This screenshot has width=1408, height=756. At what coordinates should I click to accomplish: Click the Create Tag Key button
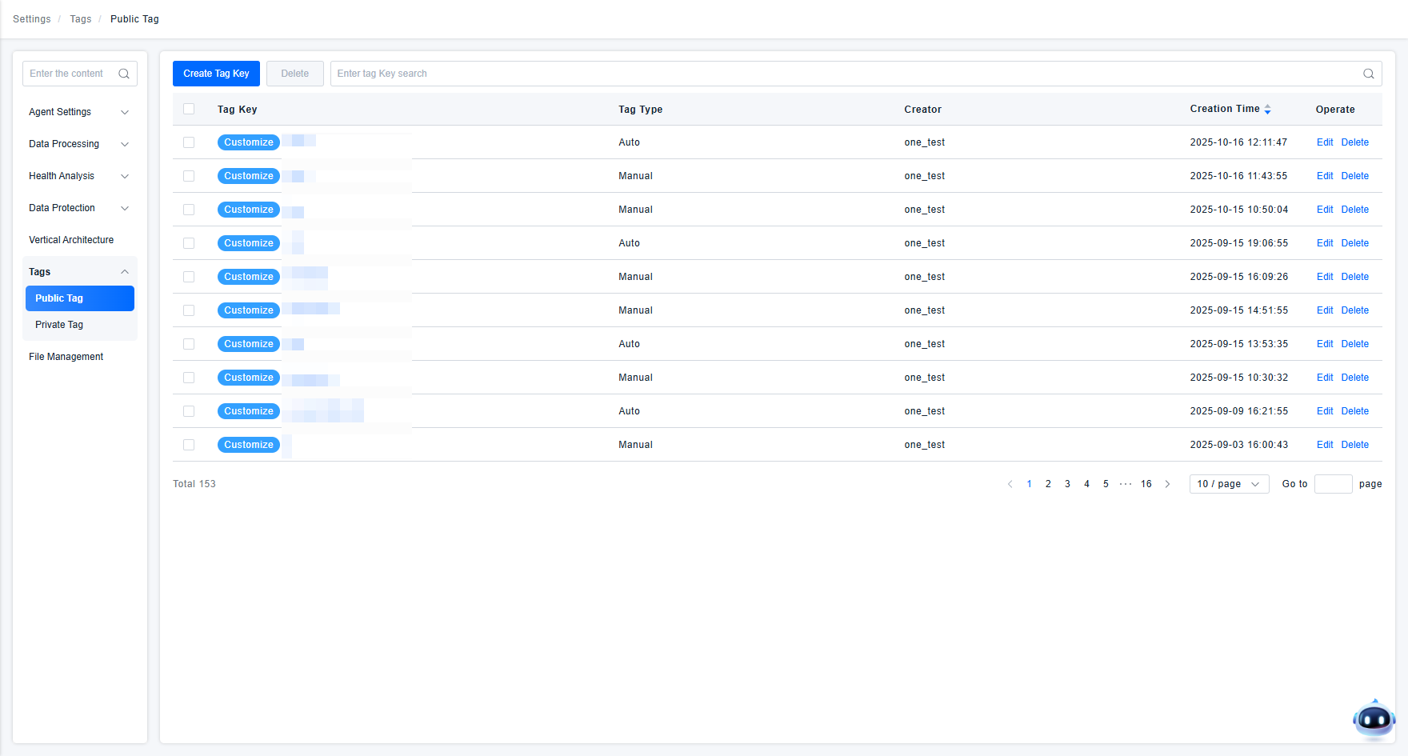coord(216,74)
